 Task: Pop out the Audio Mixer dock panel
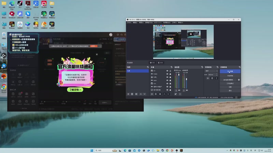[202, 67]
